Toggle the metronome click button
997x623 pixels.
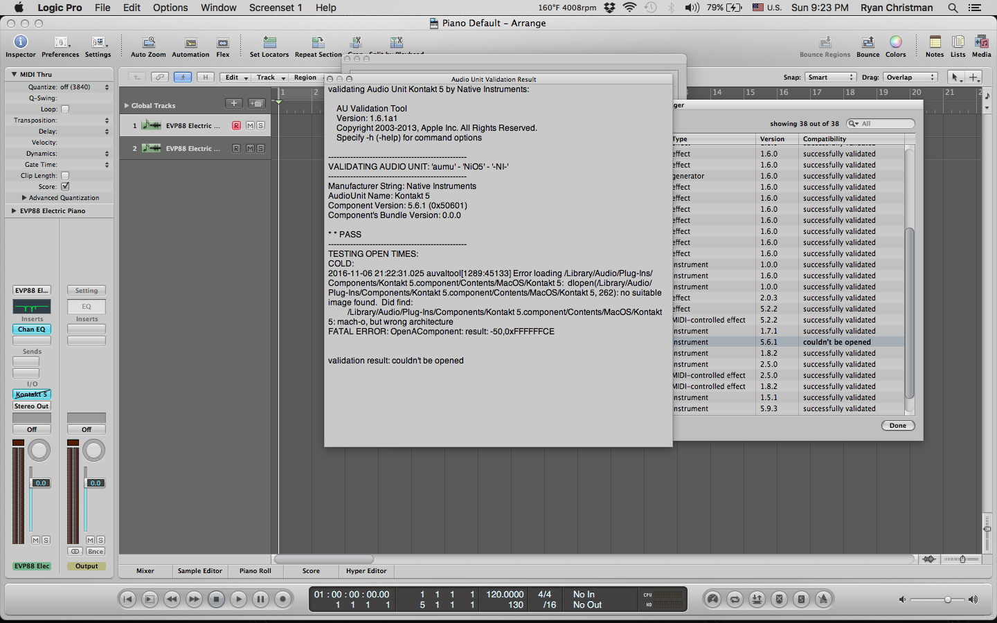click(823, 599)
